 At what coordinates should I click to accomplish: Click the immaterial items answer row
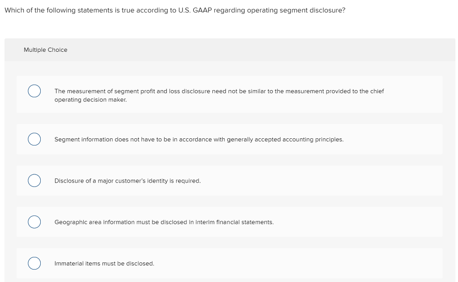(x=104, y=263)
